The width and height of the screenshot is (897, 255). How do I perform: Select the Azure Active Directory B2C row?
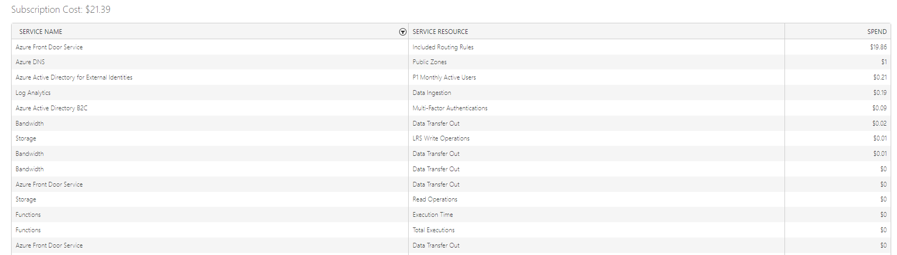pos(451,108)
